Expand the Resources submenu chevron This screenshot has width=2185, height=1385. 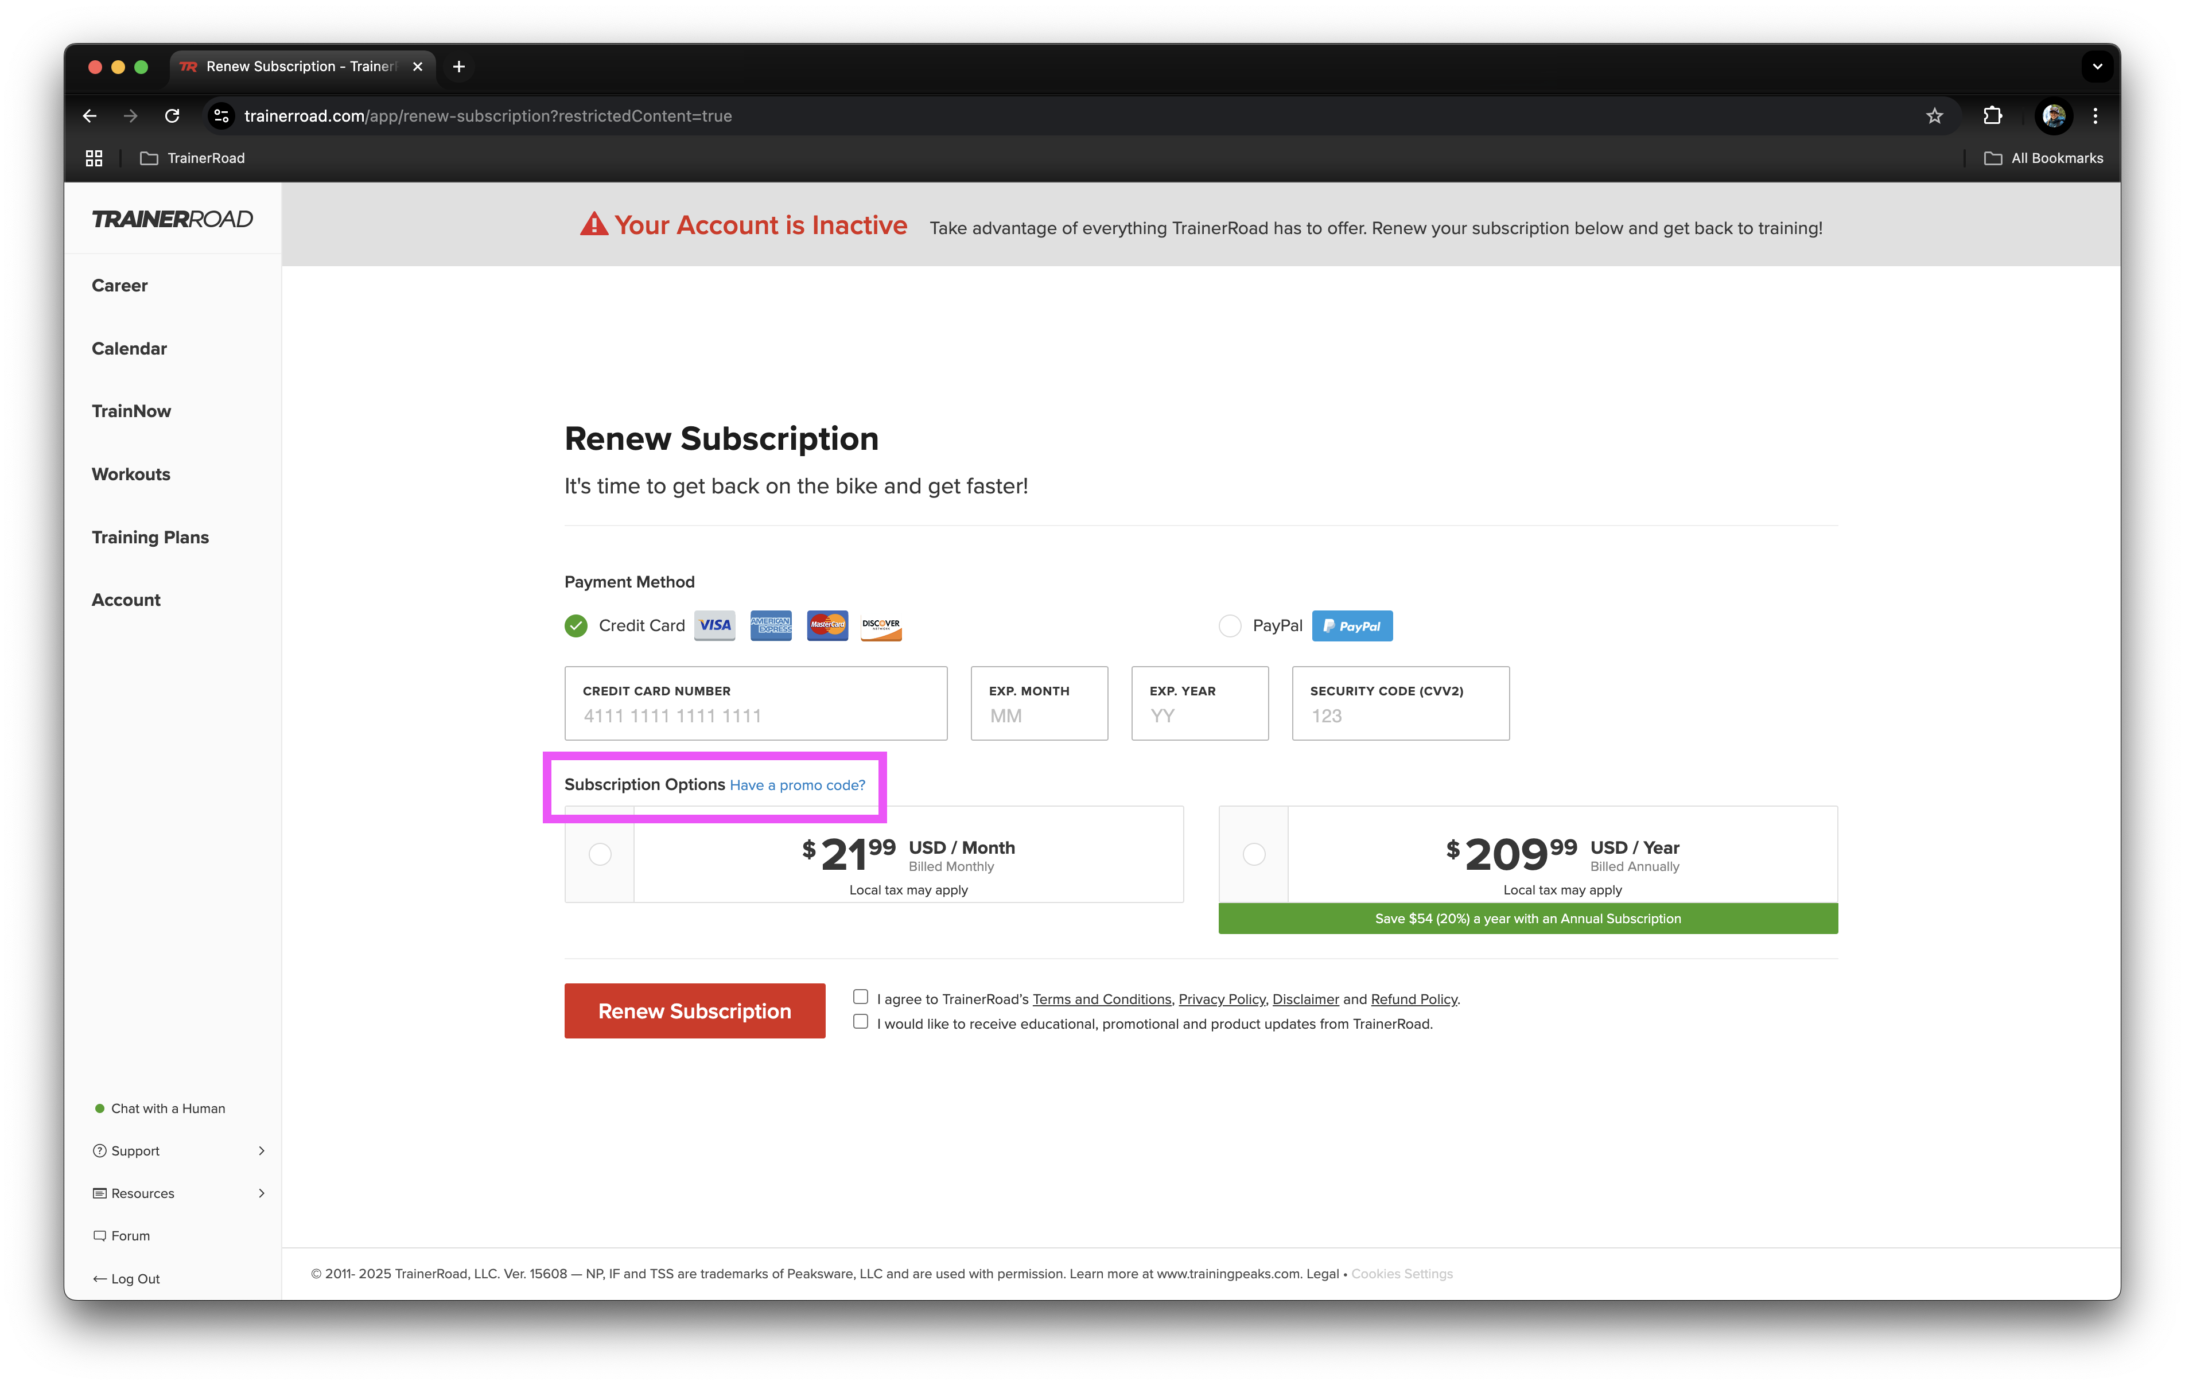pos(261,1193)
